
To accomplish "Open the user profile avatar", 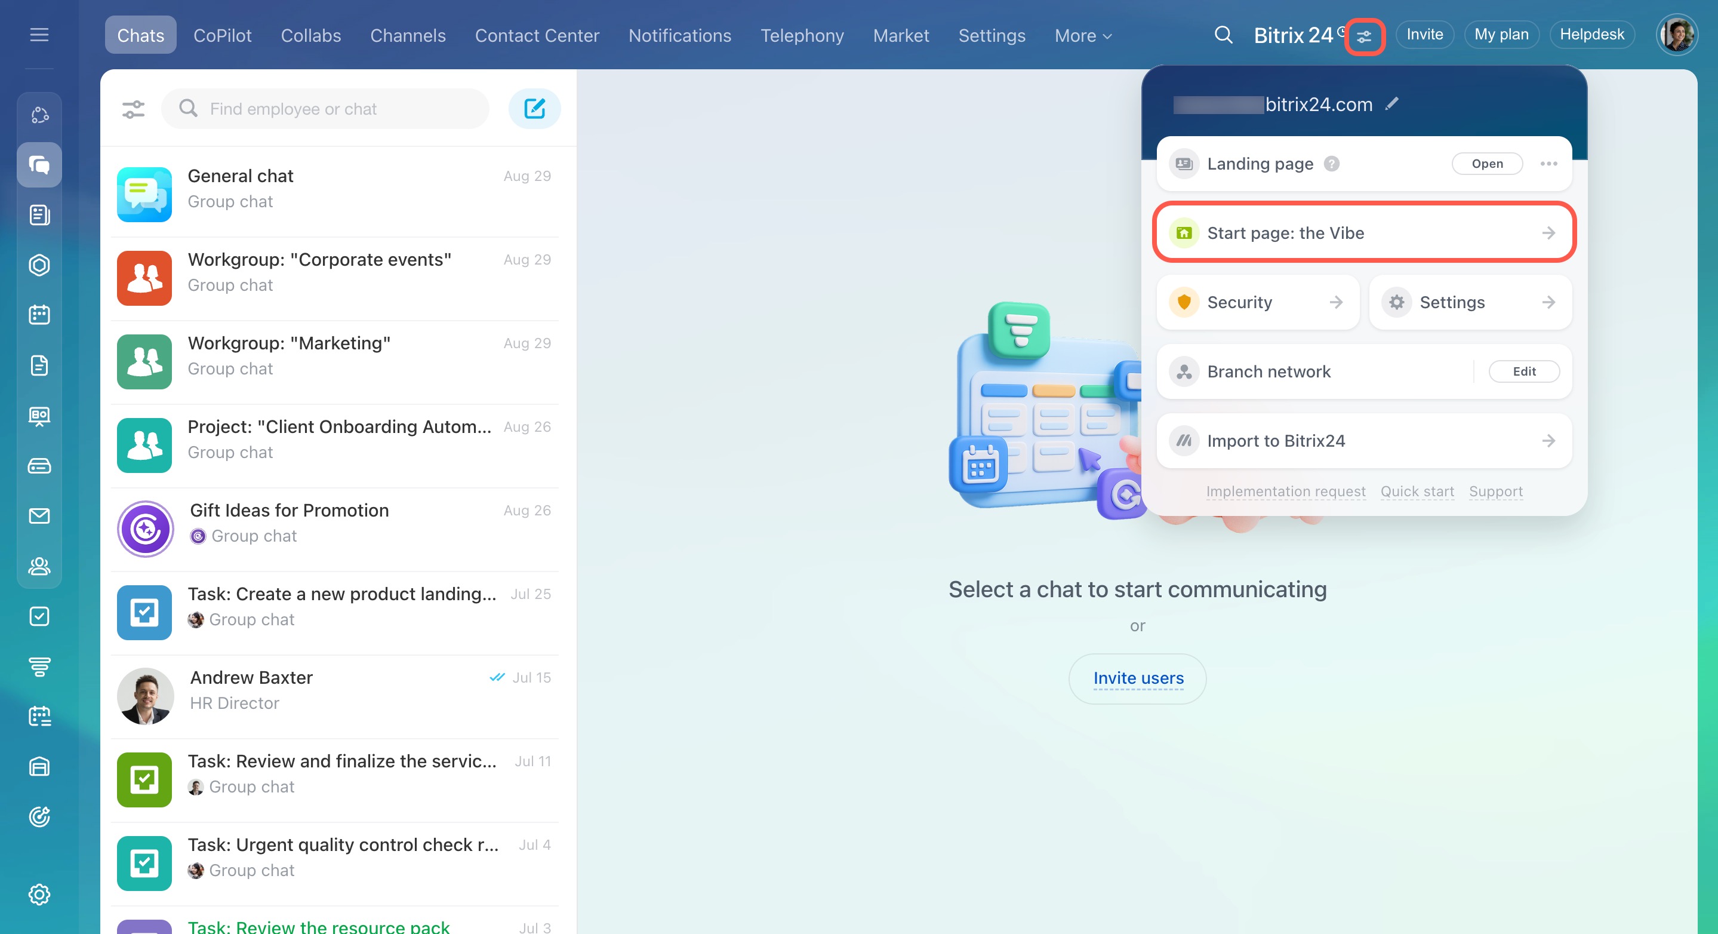I will point(1677,35).
